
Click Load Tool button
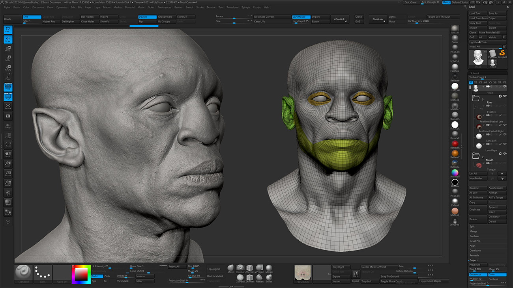point(477,13)
